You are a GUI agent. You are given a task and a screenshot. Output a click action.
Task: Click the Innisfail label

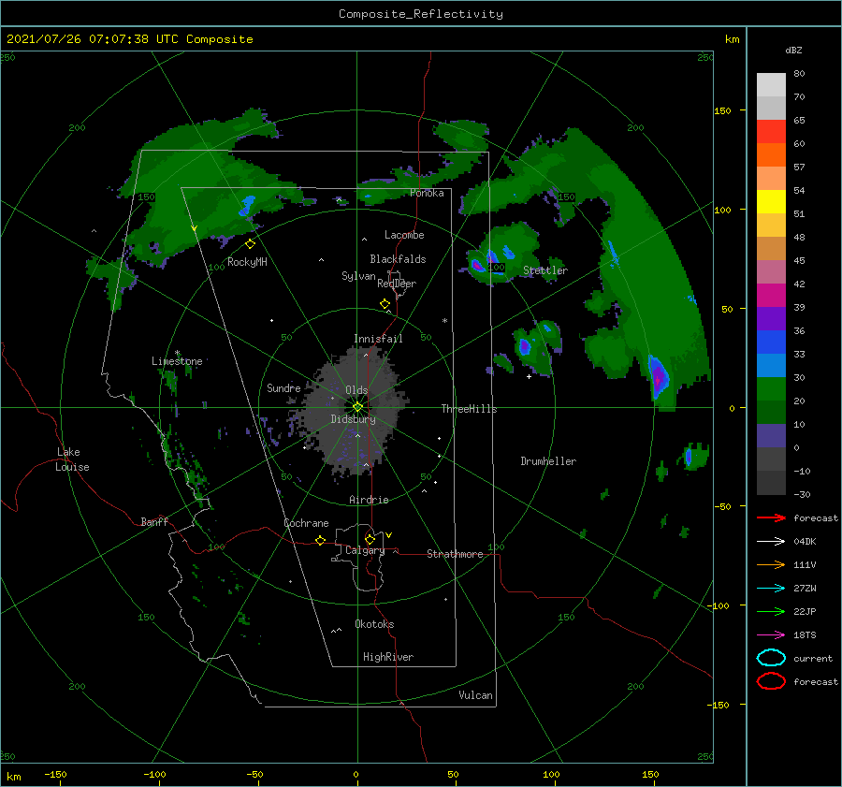(378, 339)
